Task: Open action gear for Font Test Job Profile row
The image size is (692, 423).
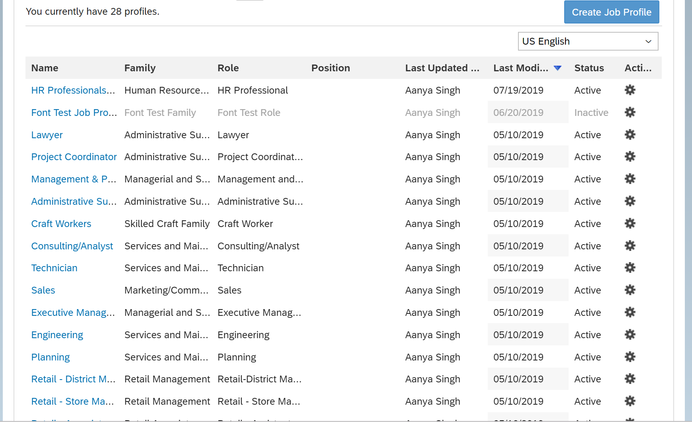Action: [x=630, y=112]
